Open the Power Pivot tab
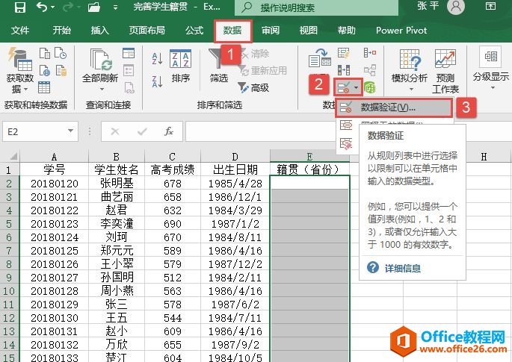The image size is (512, 362). point(400,31)
